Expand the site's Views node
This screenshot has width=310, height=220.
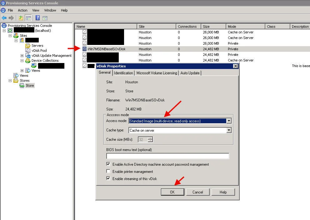click(x=22, y=71)
